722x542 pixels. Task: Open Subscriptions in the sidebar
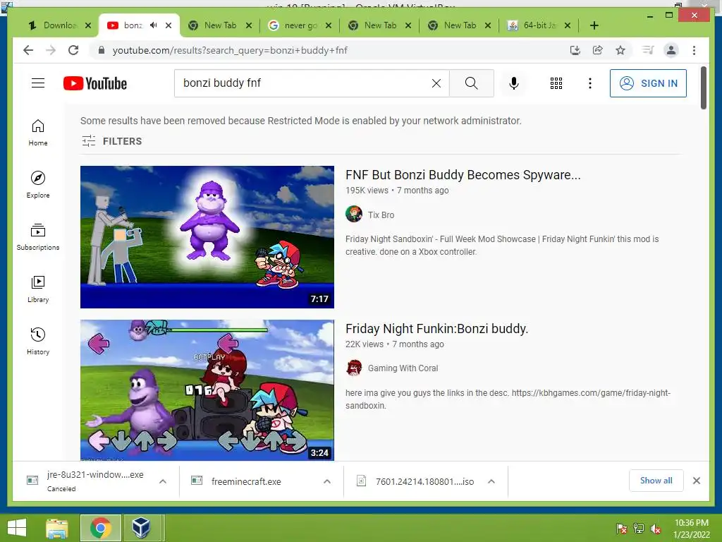click(x=38, y=237)
